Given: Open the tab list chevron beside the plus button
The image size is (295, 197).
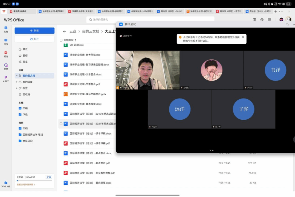Looking at the screenshot, I should tap(279, 11).
